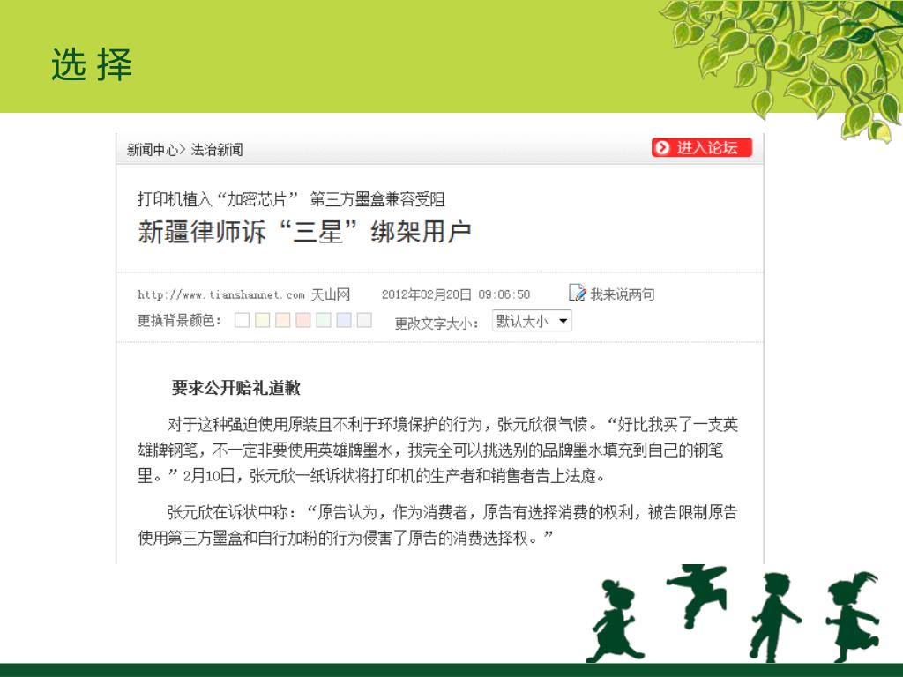Select the light blue background color swatch
903x677 pixels.
point(344,320)
